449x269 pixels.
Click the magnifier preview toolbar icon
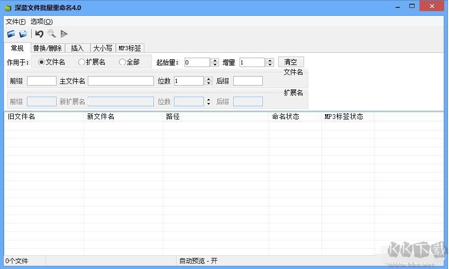(52, 34)
